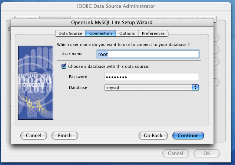Click the wizard Cancel button
The width and height of the screenshot is (235, 165).
coord(34,135)
